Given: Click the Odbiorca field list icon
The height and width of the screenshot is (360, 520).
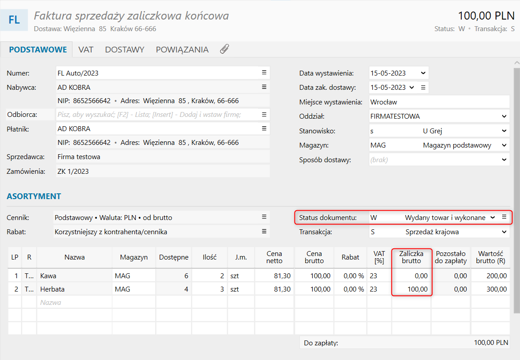Looking at the screenshot, I should coord(264,114).
